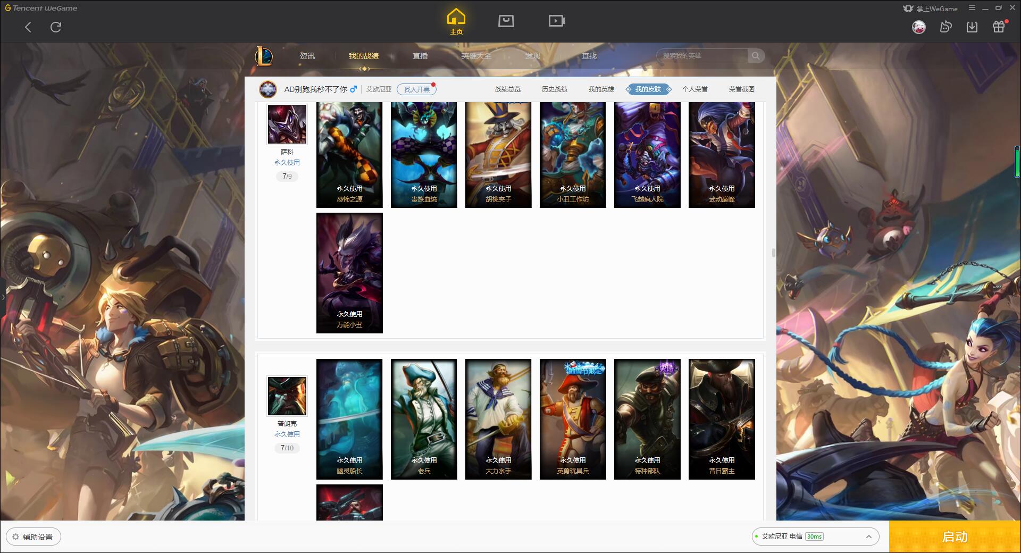Open the 查找 tab
Screen dimensions: 1021x553
click(x=589, y=56)
